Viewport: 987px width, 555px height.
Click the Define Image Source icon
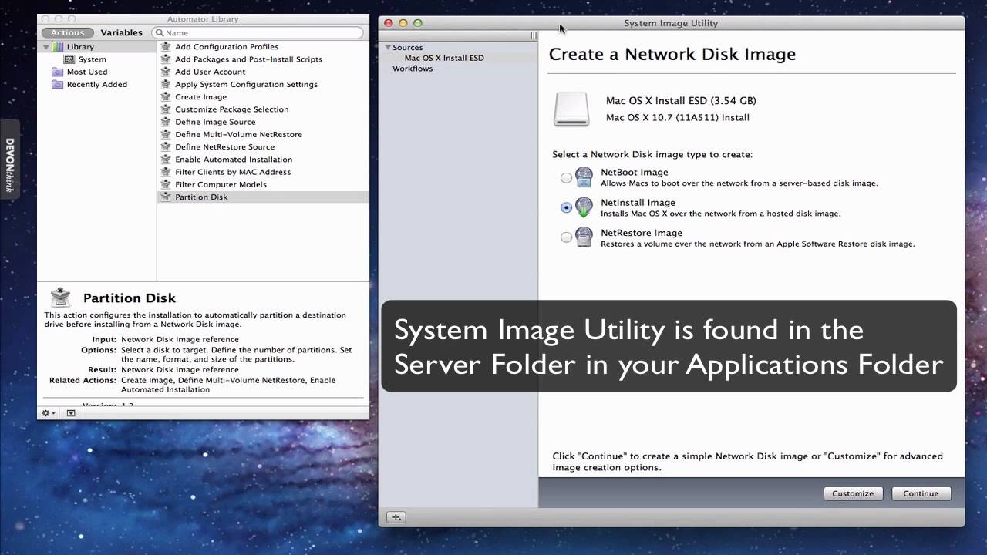pyautogui.click(x=166, y=122)
